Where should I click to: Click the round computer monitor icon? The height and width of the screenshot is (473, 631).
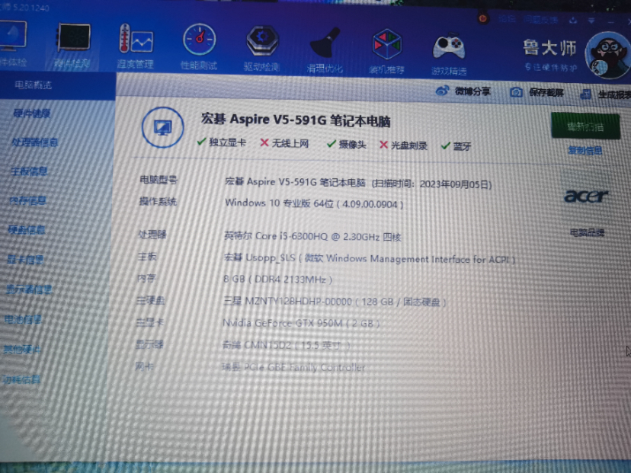162,127
